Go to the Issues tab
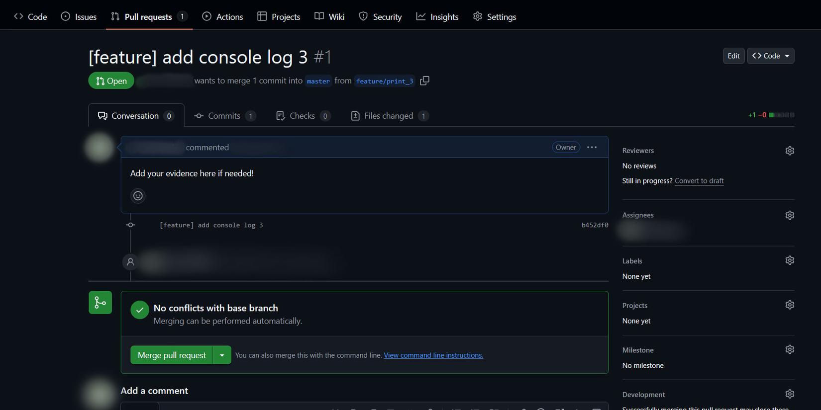Image resolution: width=821 pixels, height=410 pixels. pos(79,16)
